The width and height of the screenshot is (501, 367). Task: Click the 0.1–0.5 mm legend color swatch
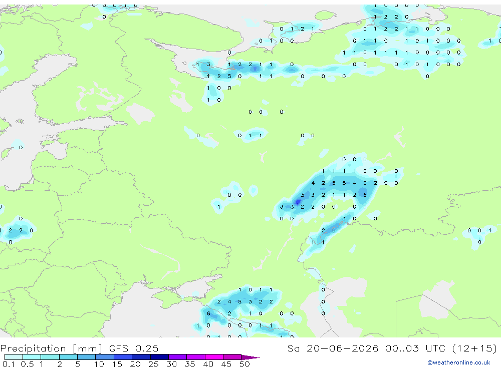[x=14, y=357]
